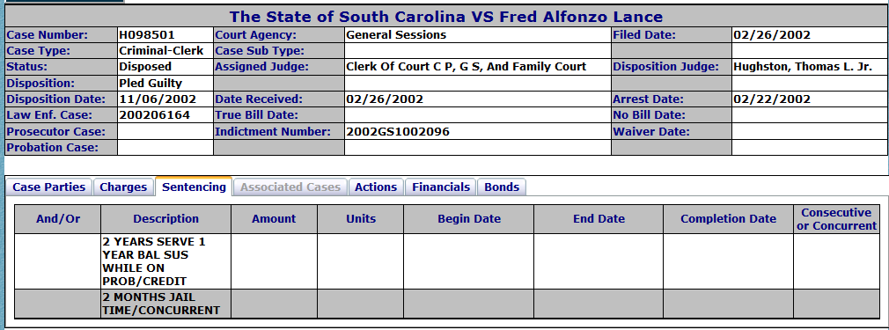This screenshot has height=330, width=889.
Task: Click the disabled Associated Cases tab
Action: [x=290, y=187]
